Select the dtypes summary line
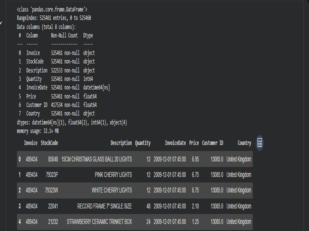 (x=72, y=123)
